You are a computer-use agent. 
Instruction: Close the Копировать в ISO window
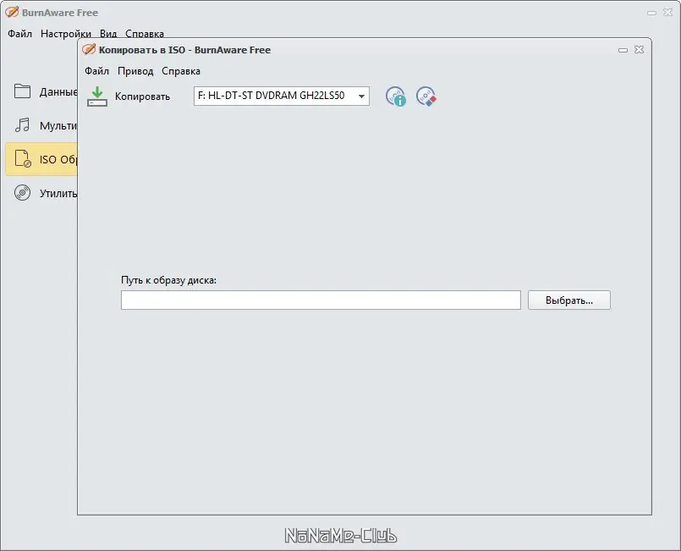(x=639, y=50)
